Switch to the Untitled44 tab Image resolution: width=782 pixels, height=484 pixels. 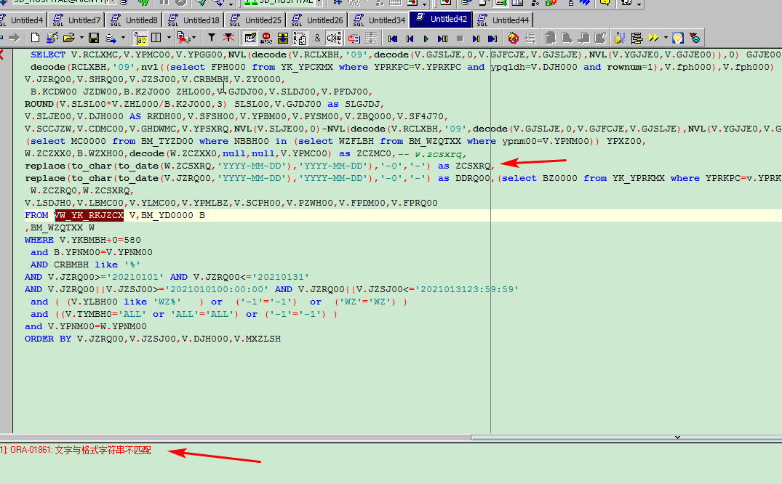[x=503, y=20]
